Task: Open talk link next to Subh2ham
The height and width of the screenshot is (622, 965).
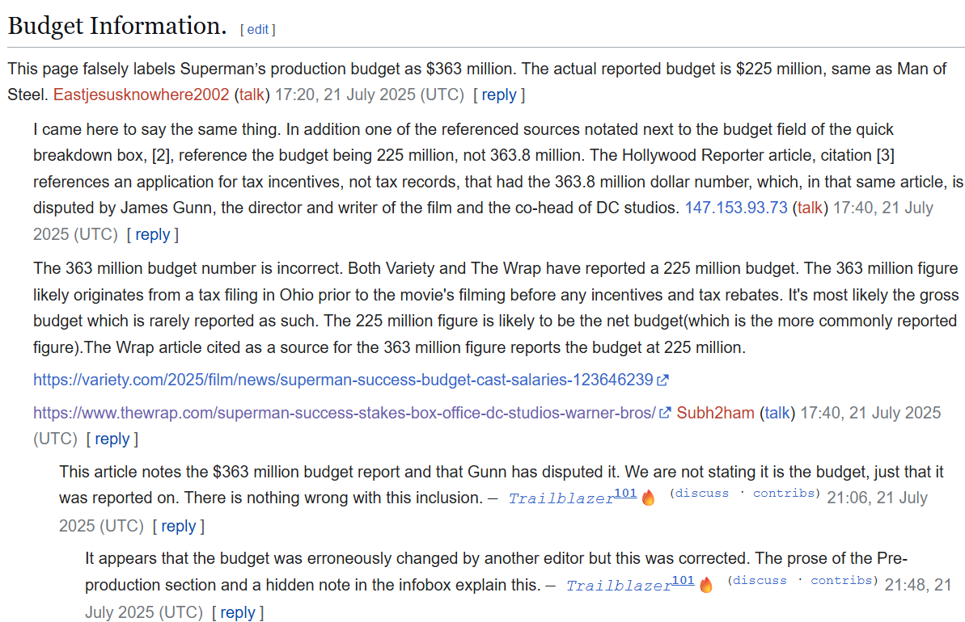Action: tap(777, 413)
